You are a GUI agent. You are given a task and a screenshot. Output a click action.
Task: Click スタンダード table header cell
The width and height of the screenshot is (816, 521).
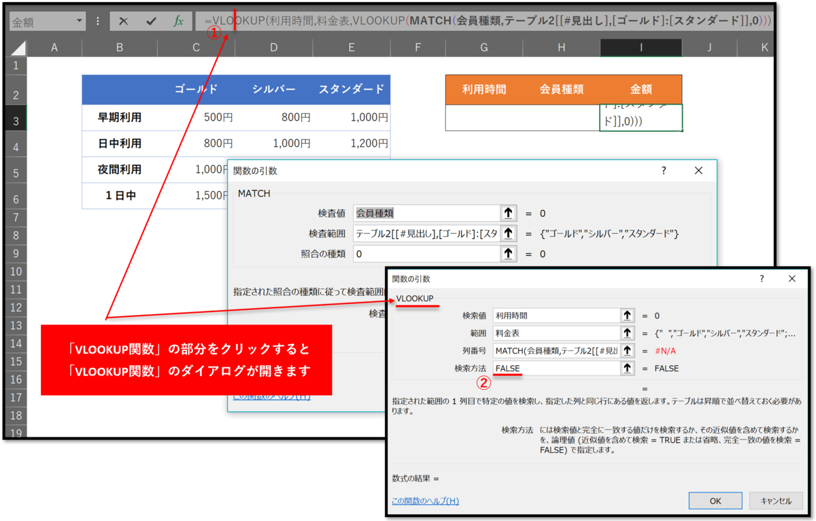point(352,89)
